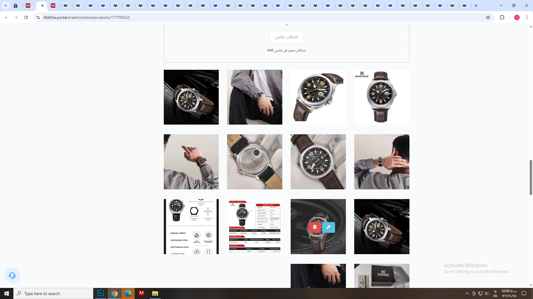
Task: Reload the page using refresh icon
Action: coord(26,17)
